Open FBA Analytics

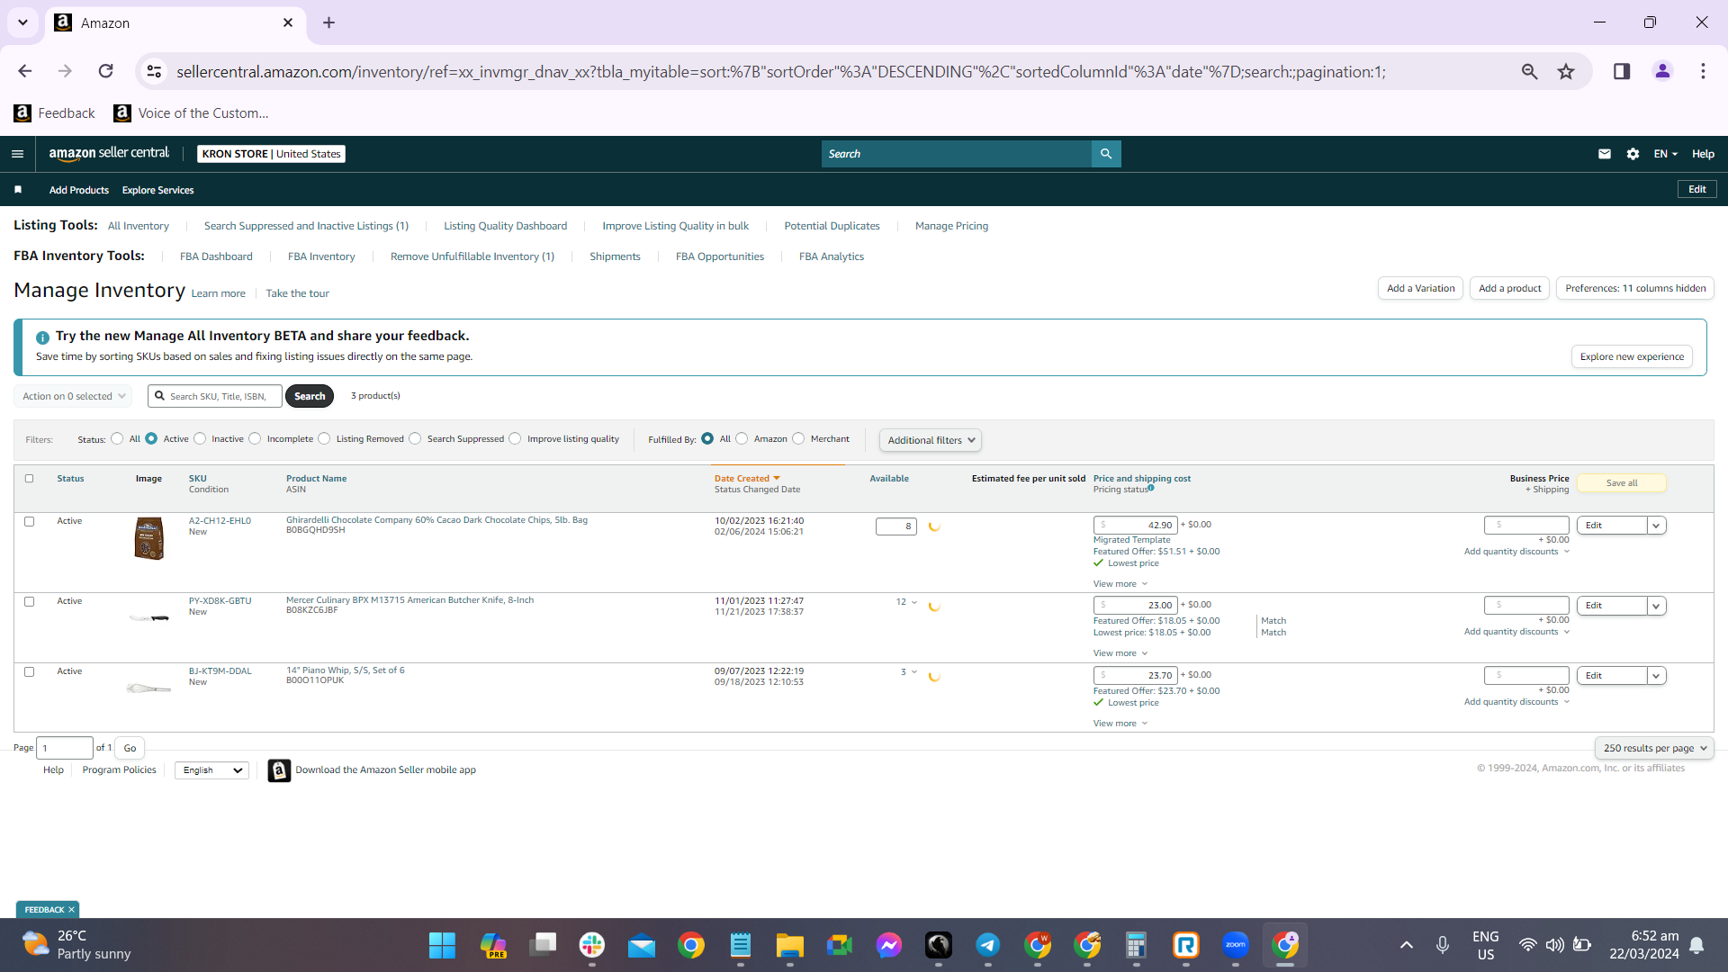coord(832,256)
